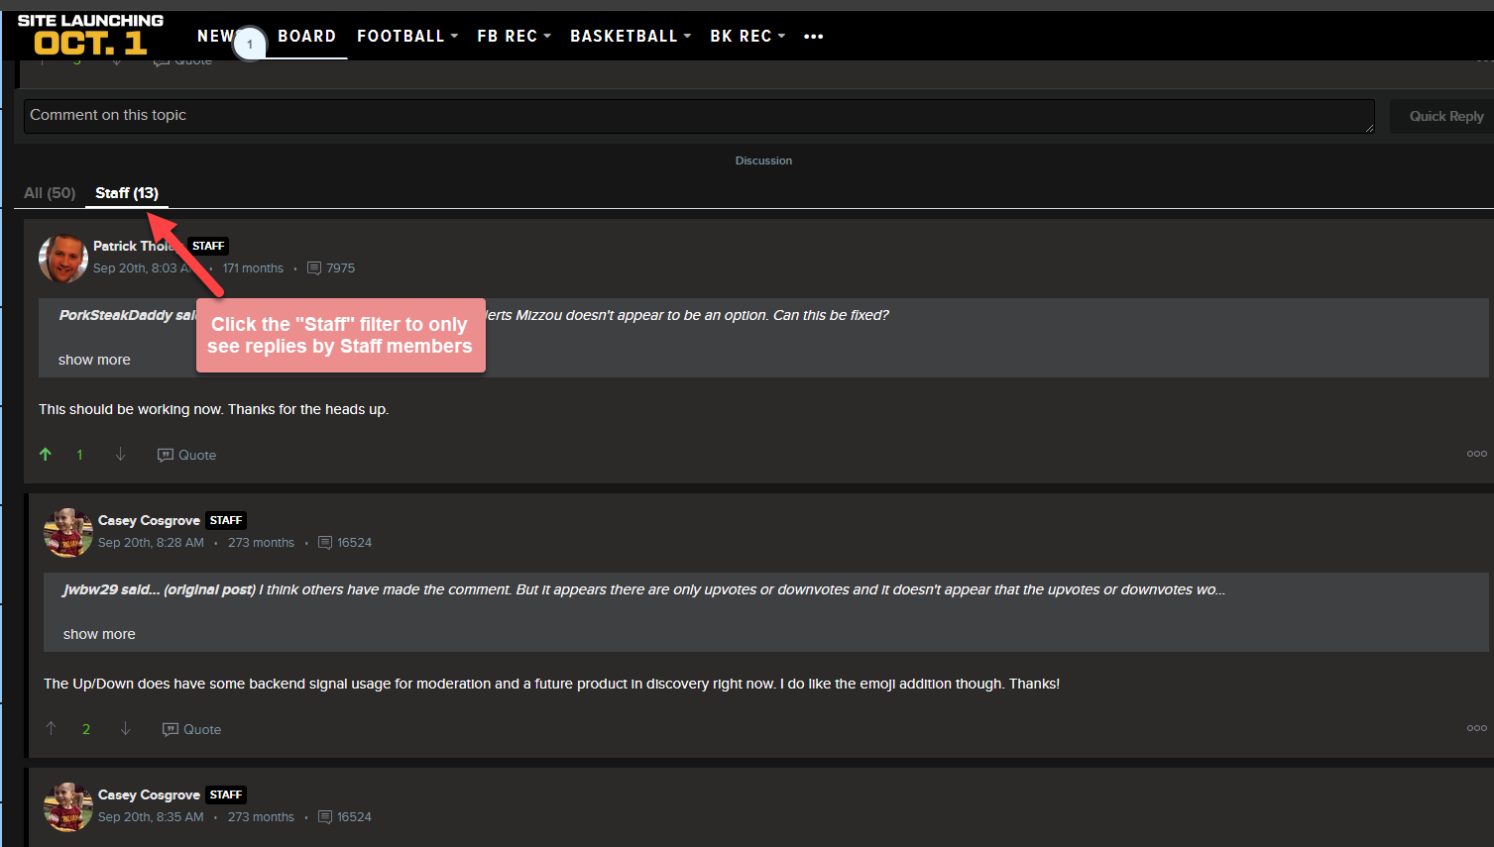Upvote Patrick's reply about the fix
Image resolution: width=1494 pixels, height=847 pixels.
tap(45, 454)
